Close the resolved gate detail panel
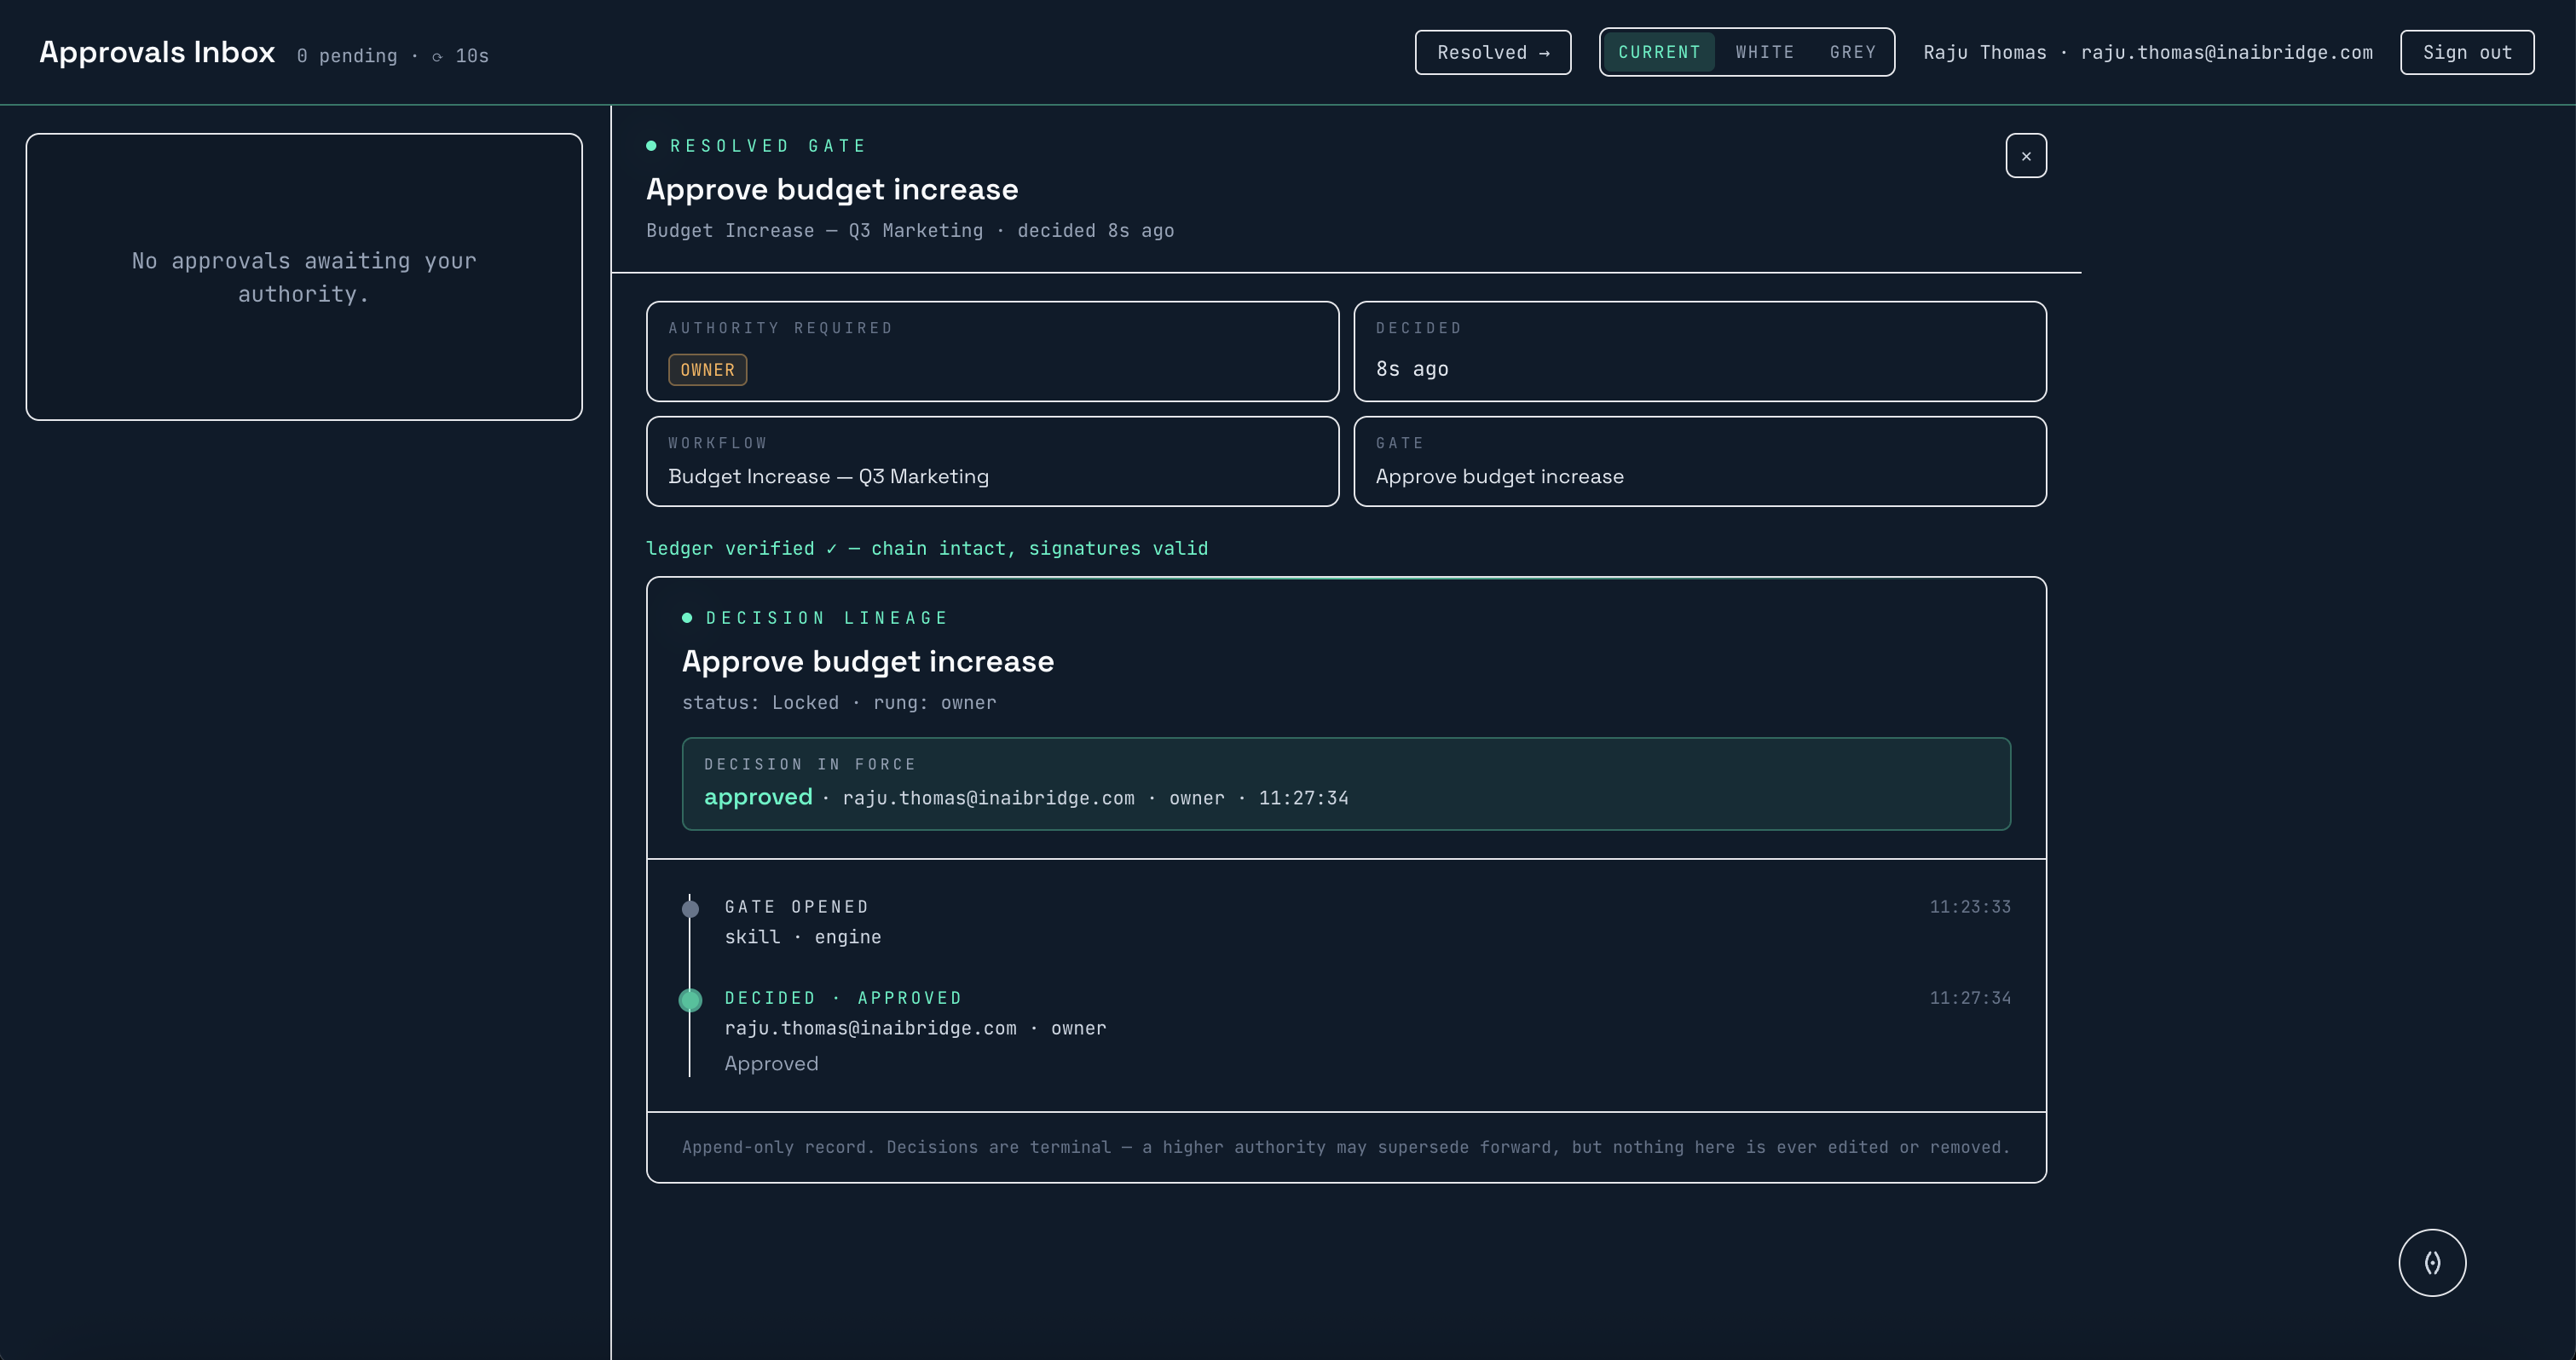 [x=2026, y=156]
